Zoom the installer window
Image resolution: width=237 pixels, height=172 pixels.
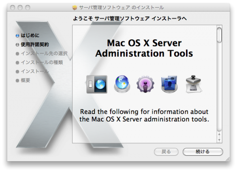[x=28, y=7]
